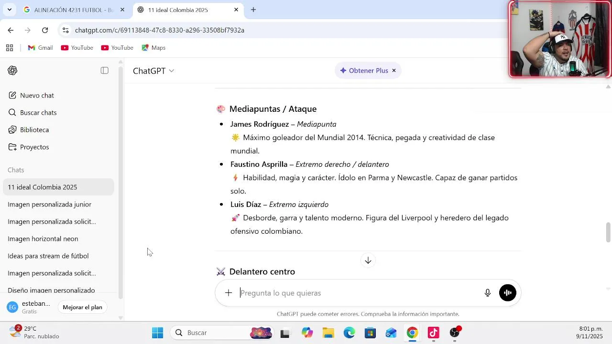This screenshot has height=344, width=612.
Task: Open a new browser tab with plus
Action: tap(253, 10)
